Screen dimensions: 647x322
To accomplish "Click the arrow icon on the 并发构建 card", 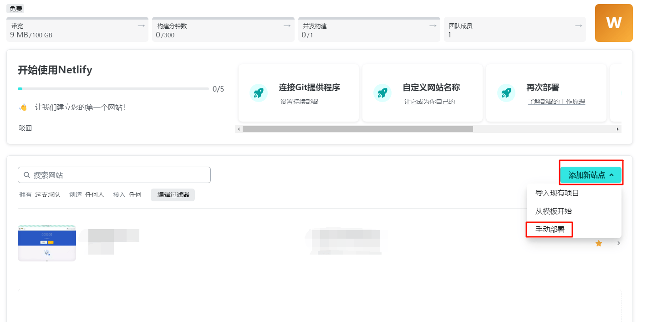I will click(433, 26).
